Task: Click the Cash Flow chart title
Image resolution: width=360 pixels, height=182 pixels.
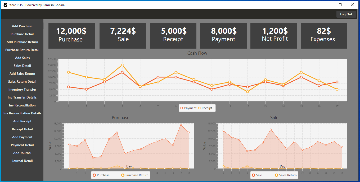Action: (197, 53)
